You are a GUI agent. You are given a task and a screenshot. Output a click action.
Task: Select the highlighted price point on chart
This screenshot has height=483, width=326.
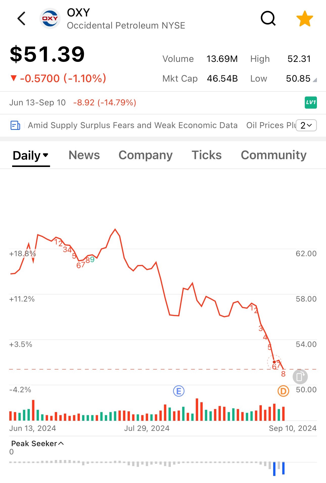[274, 362]
